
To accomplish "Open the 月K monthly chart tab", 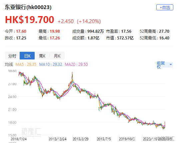I will point(57,56).
